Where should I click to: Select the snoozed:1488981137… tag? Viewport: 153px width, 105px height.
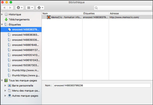25,50
